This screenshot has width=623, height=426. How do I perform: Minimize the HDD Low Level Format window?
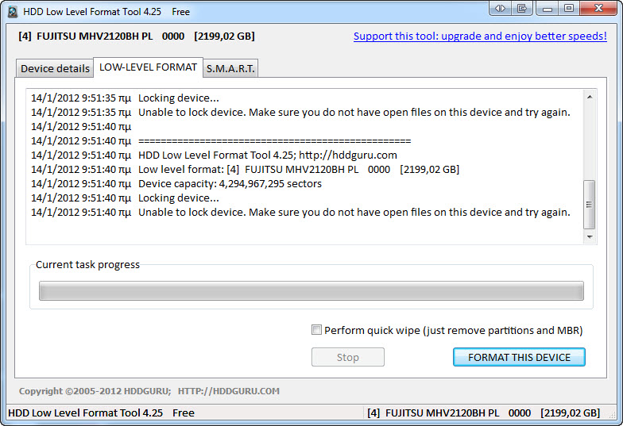[548, 8]
